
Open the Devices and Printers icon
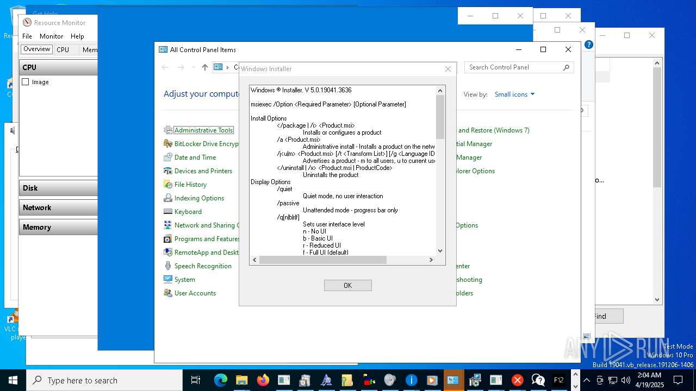168,171
